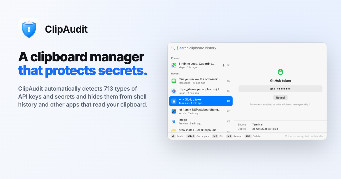Click the Preview shield image icon
The width and height of the screenshot is (341, 179).
pyautogui.click(x=174, y=122)
